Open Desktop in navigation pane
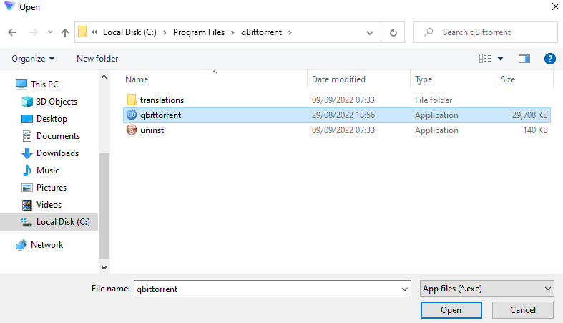Viewport: 563px width, 323px height. tap(52, 119)
